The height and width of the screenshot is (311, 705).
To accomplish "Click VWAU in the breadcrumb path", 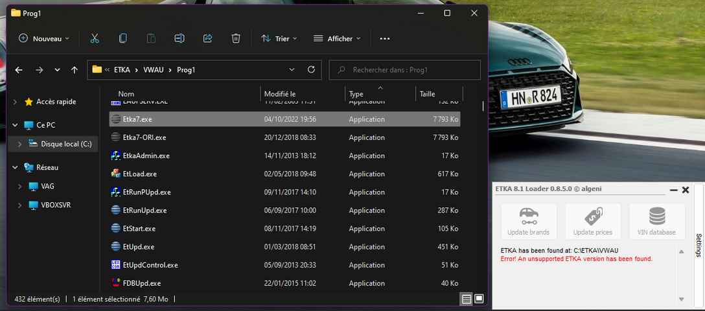I will click(x=154, y=70).
